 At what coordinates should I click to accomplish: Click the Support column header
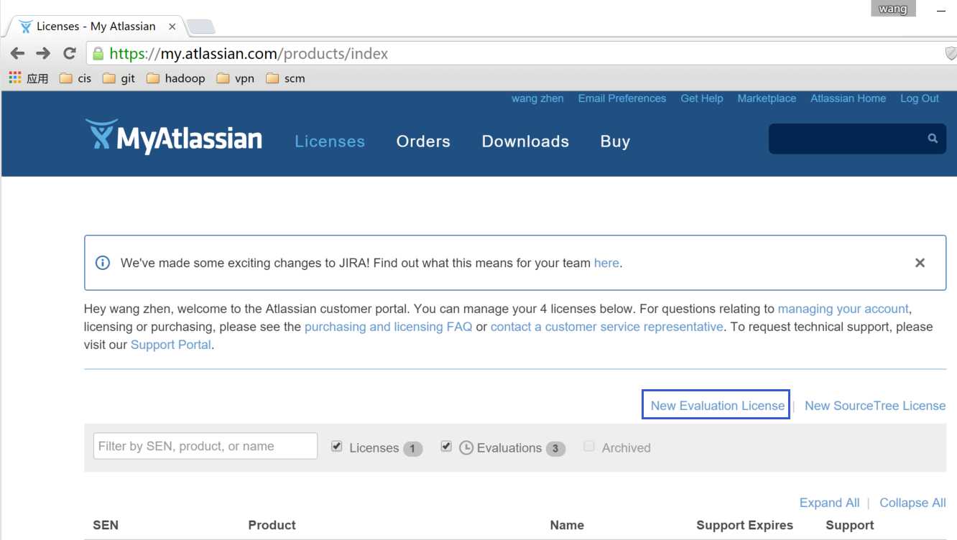(x=850, y=525)
